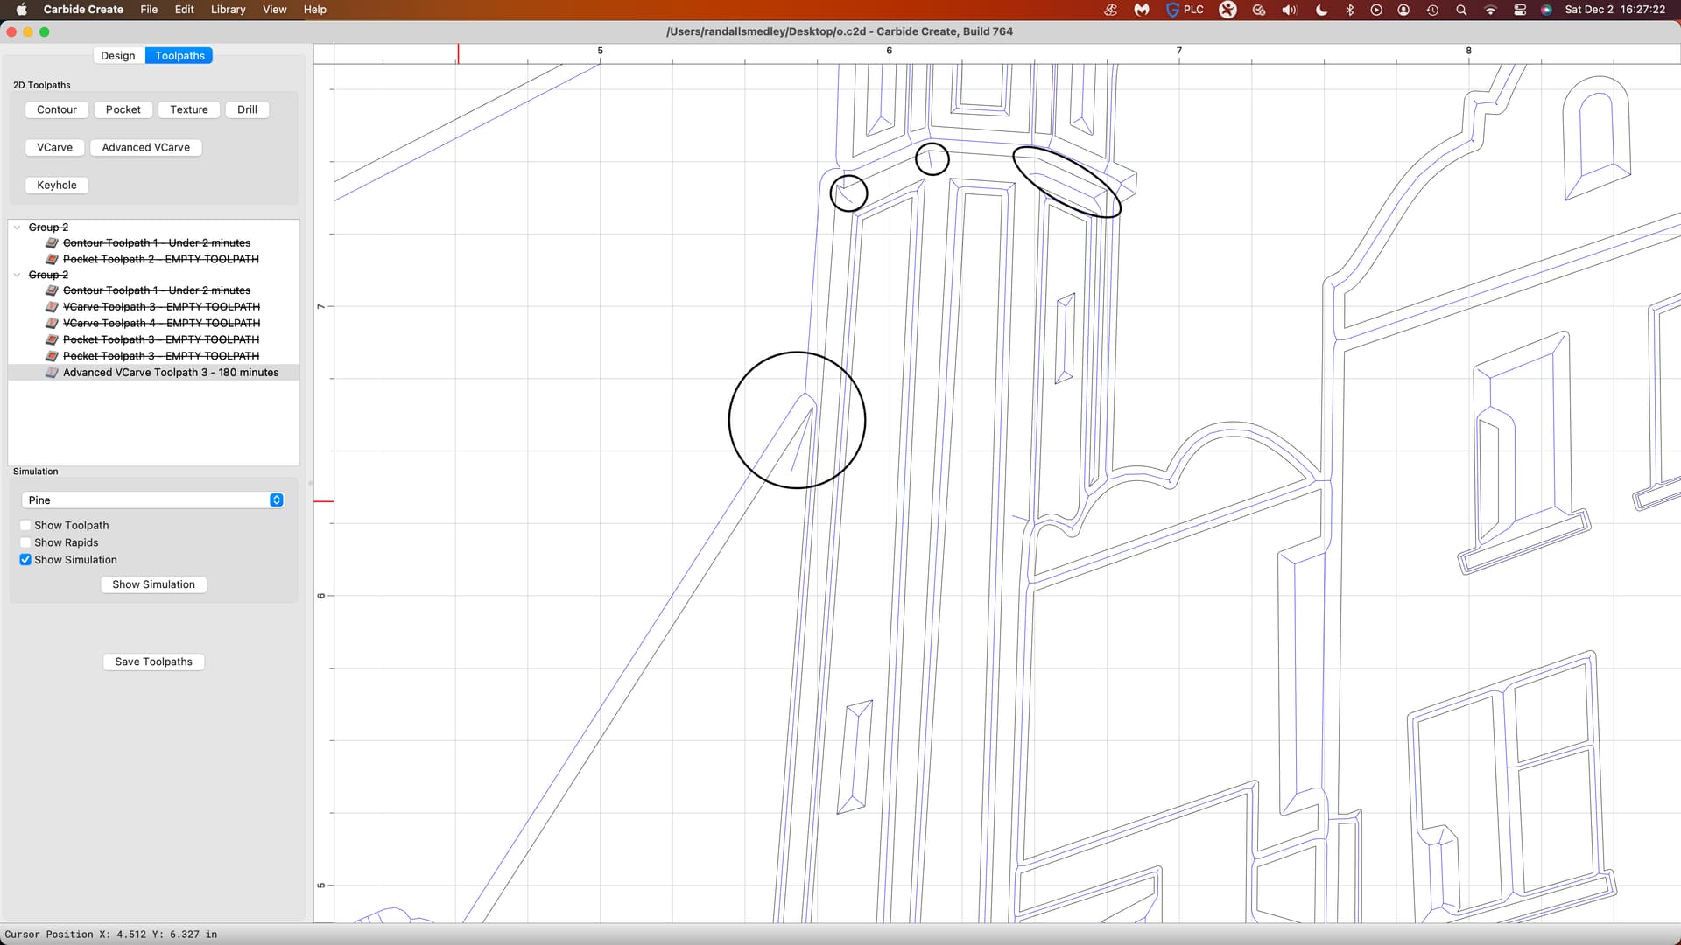Click the Bluetooth menu bar icon
The width and height of the screenshot is (1681, 945).
pos(1349,10)
